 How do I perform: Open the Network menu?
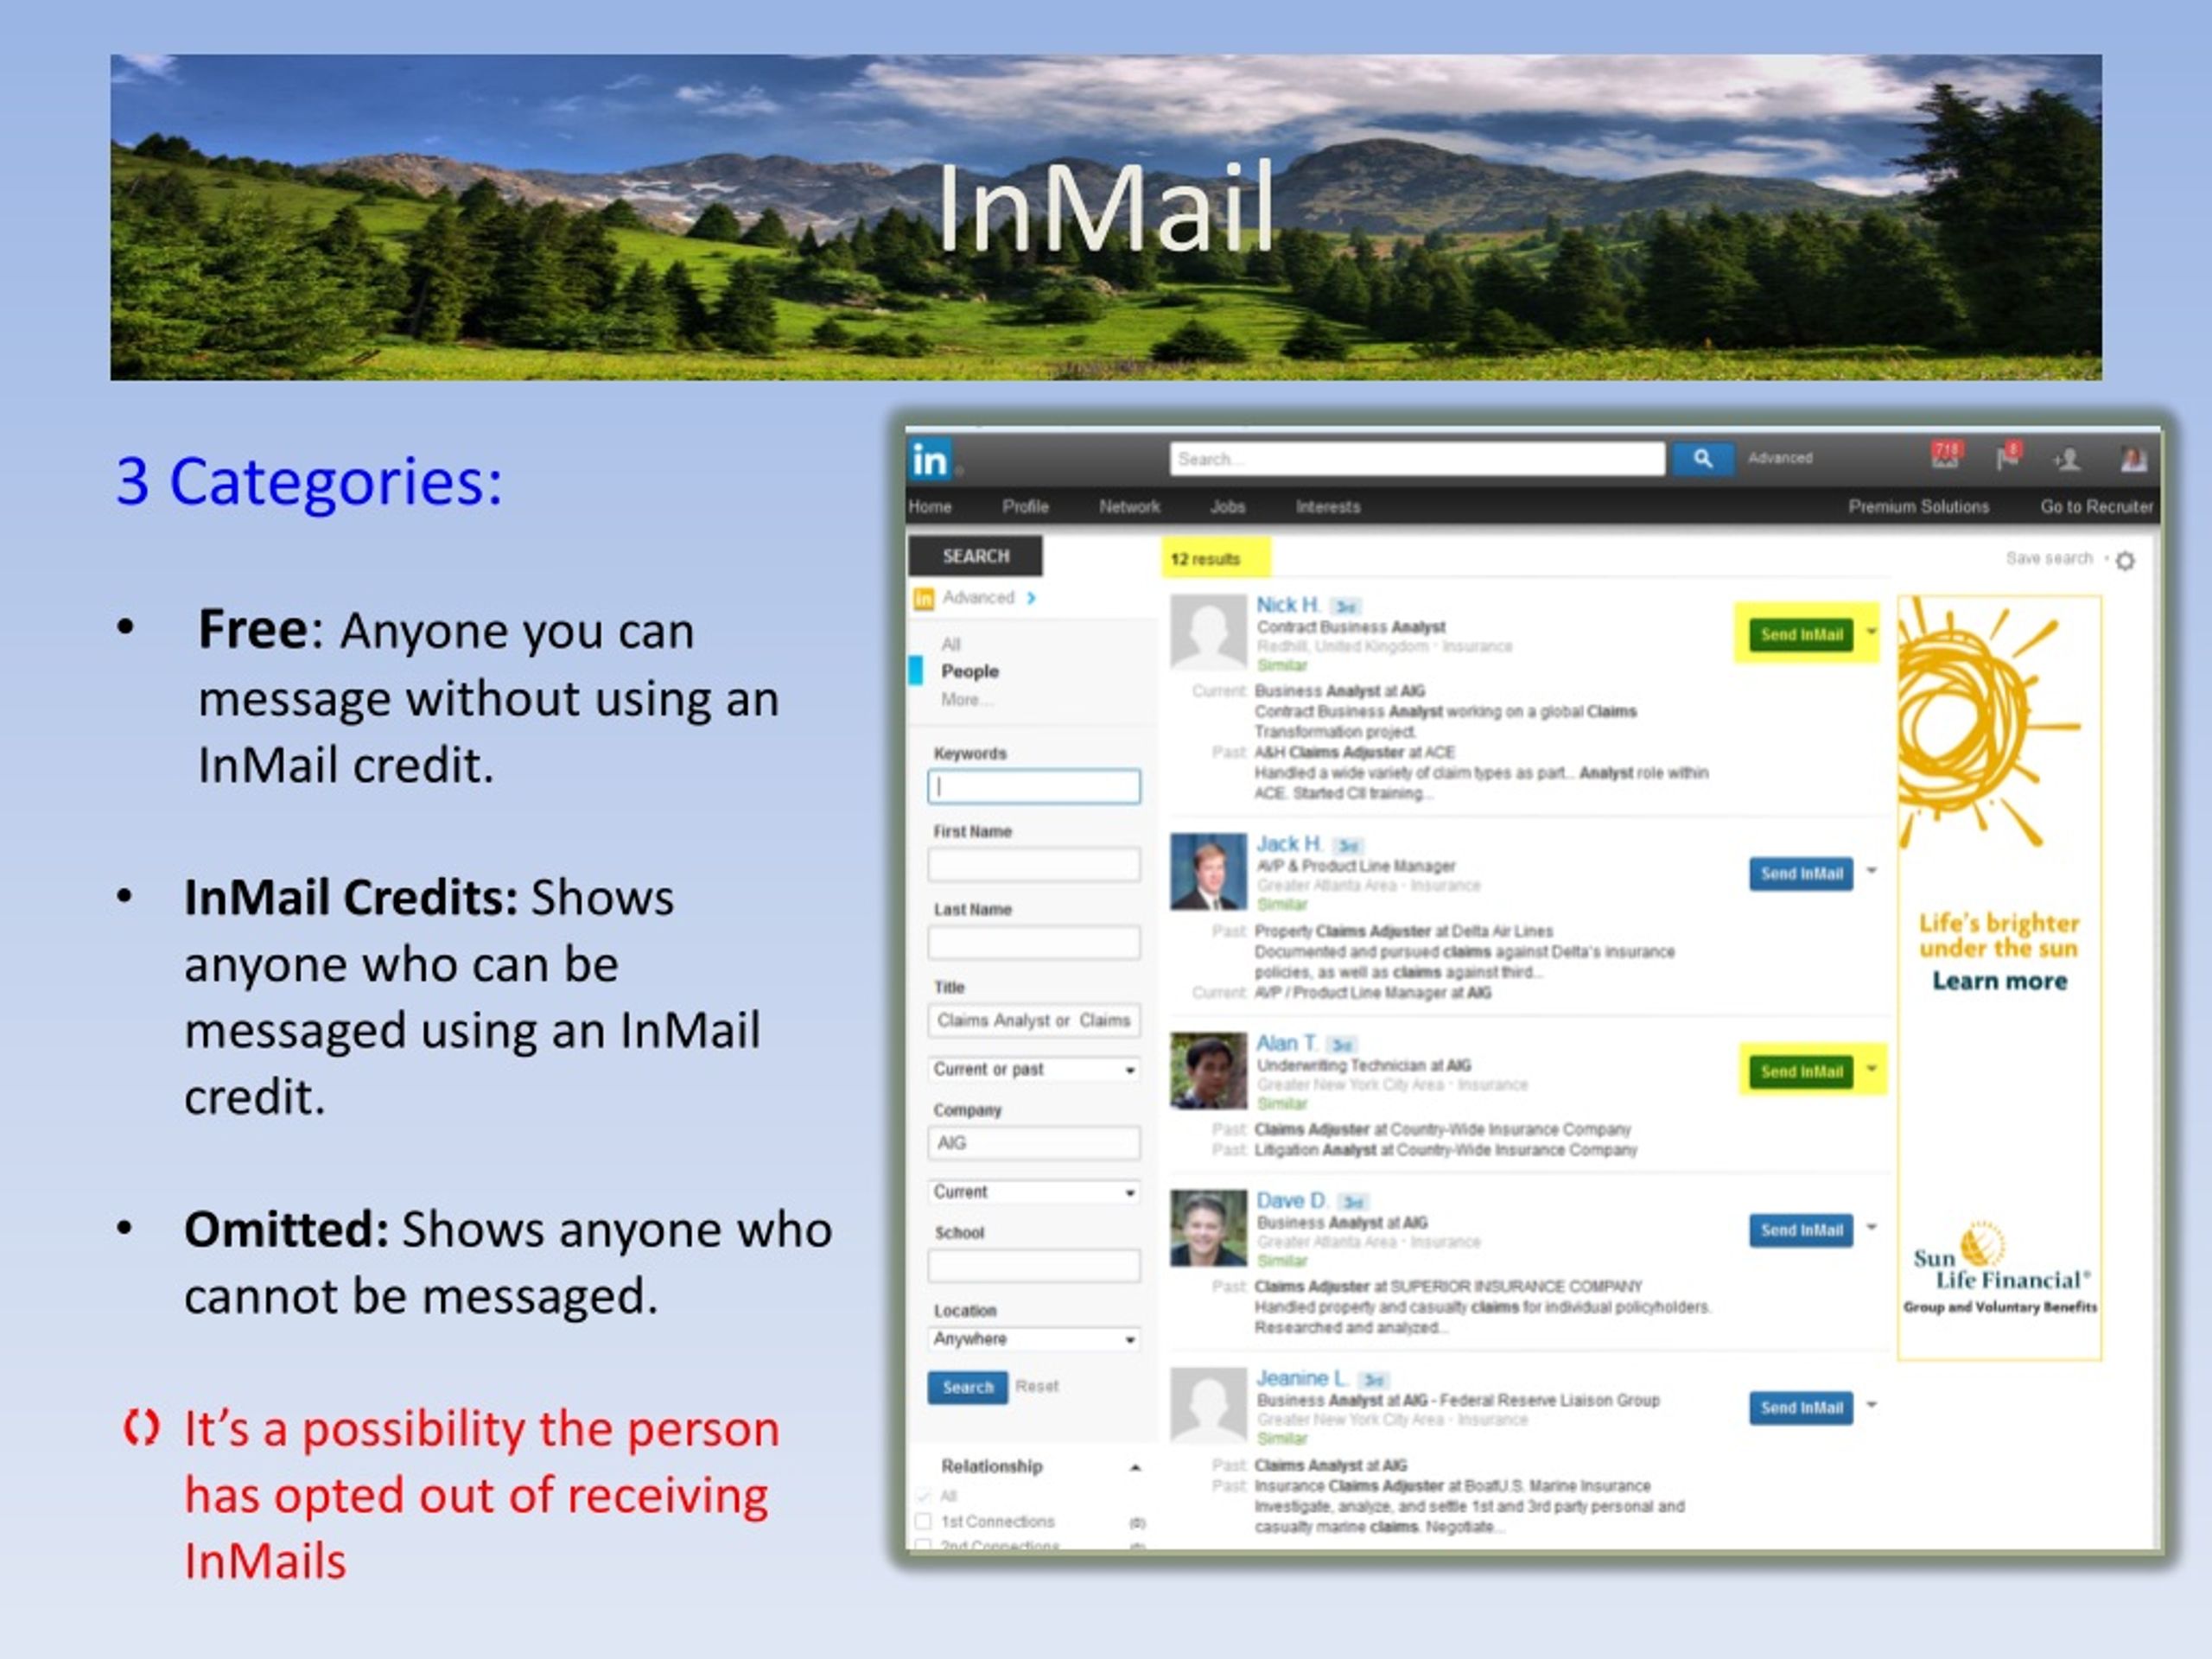pyautogui.click(x=1129, y=507)
